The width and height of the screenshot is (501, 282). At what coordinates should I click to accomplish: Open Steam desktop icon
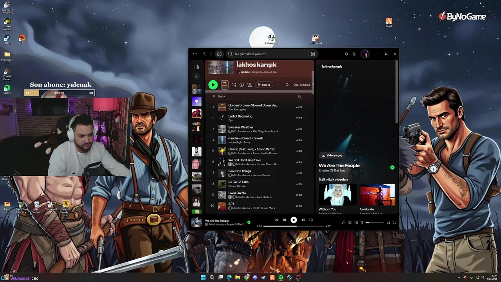click(x=7, y=40)
